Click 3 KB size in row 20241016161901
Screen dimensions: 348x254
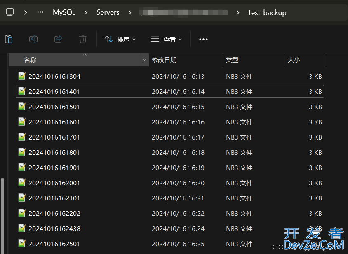[315, 168]
